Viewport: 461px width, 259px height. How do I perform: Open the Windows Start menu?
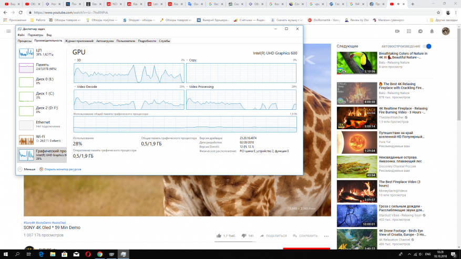coord(6,254)
